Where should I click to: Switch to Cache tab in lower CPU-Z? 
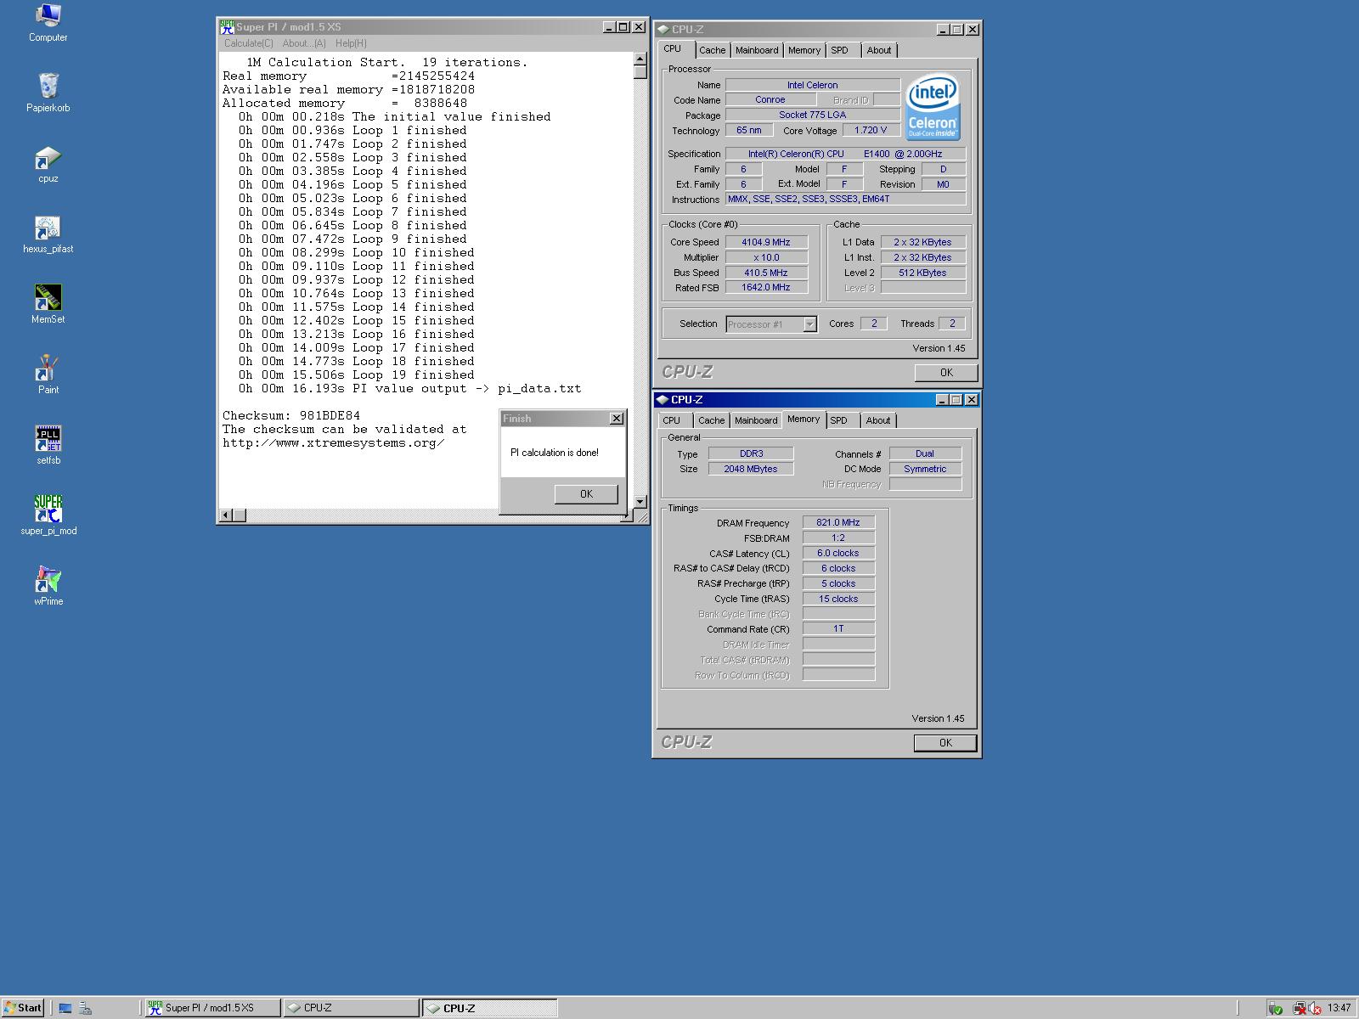pyautogui.click(x=712, y=420)
